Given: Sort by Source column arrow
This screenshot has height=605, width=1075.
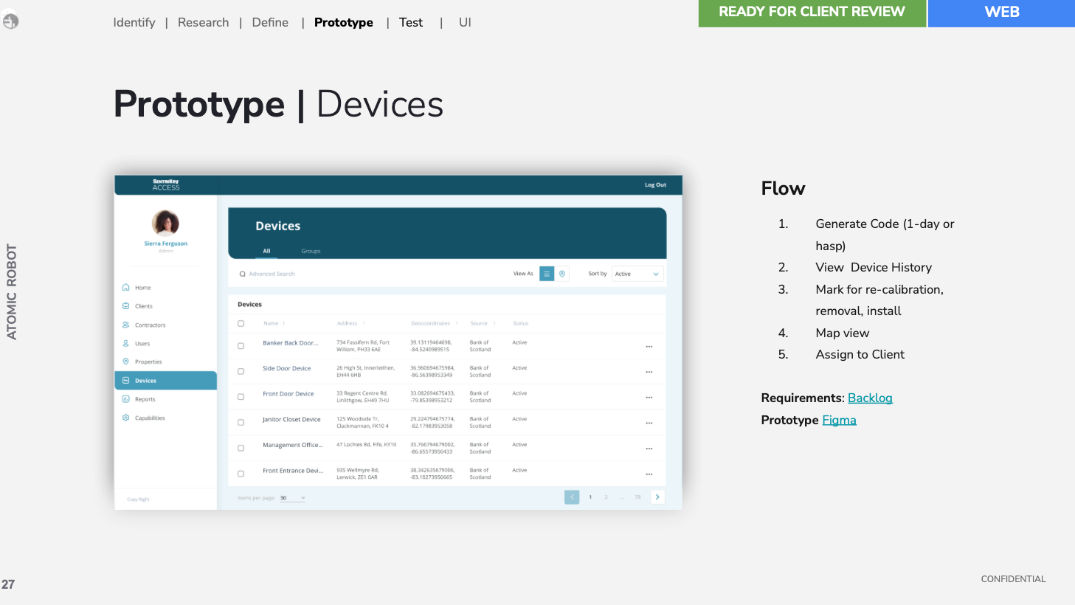Looking at the screenshot, I should (x=494, y=323).
